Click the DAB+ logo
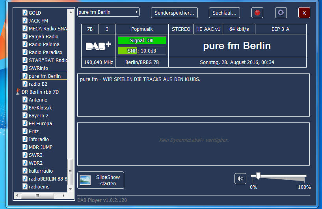322x209 pixels. click(98, 46)
